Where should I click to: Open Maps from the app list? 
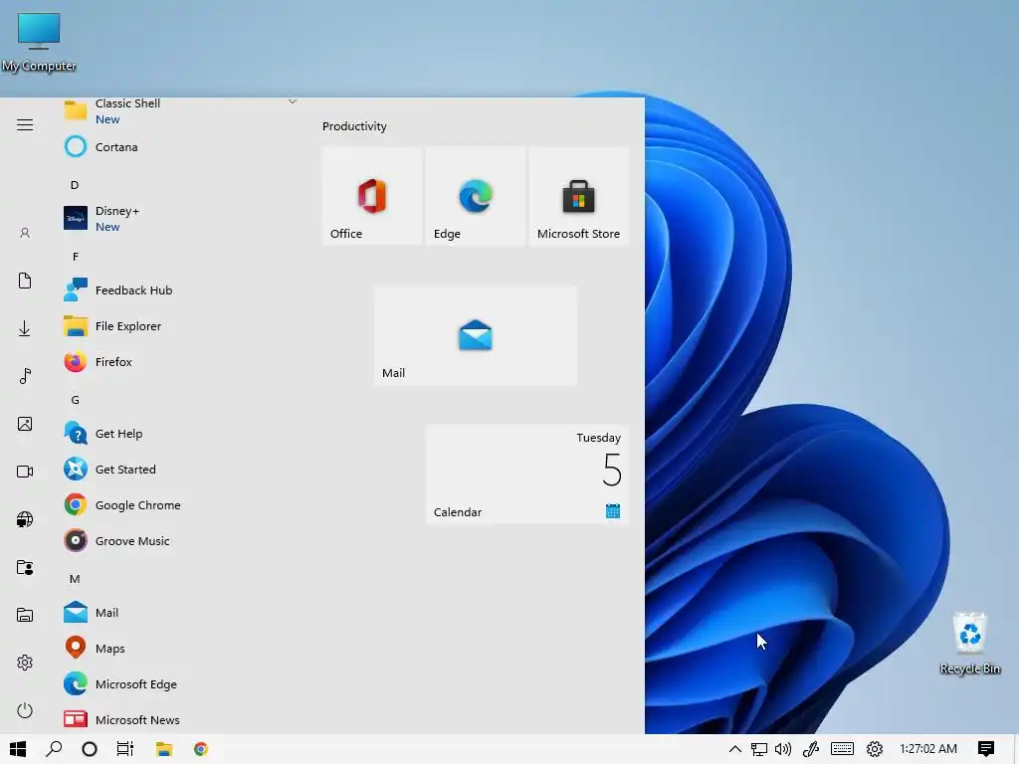(181, 649)
